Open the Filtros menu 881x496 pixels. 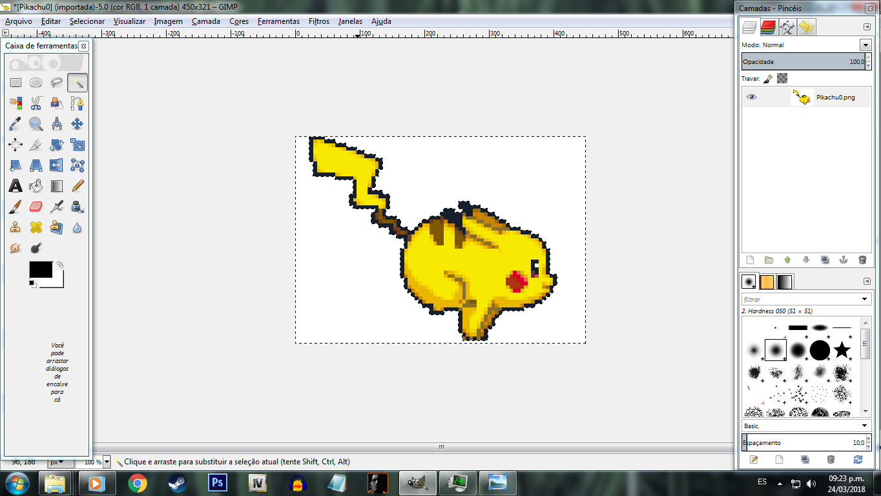coord(319,21)
